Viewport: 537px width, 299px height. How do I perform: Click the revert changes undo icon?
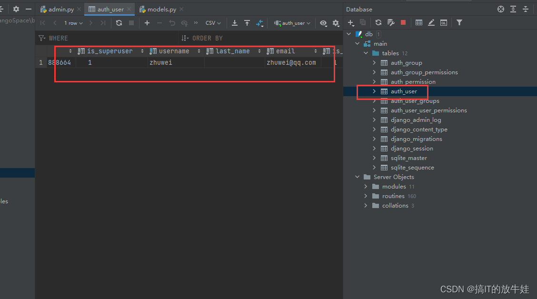coord(172,23)
